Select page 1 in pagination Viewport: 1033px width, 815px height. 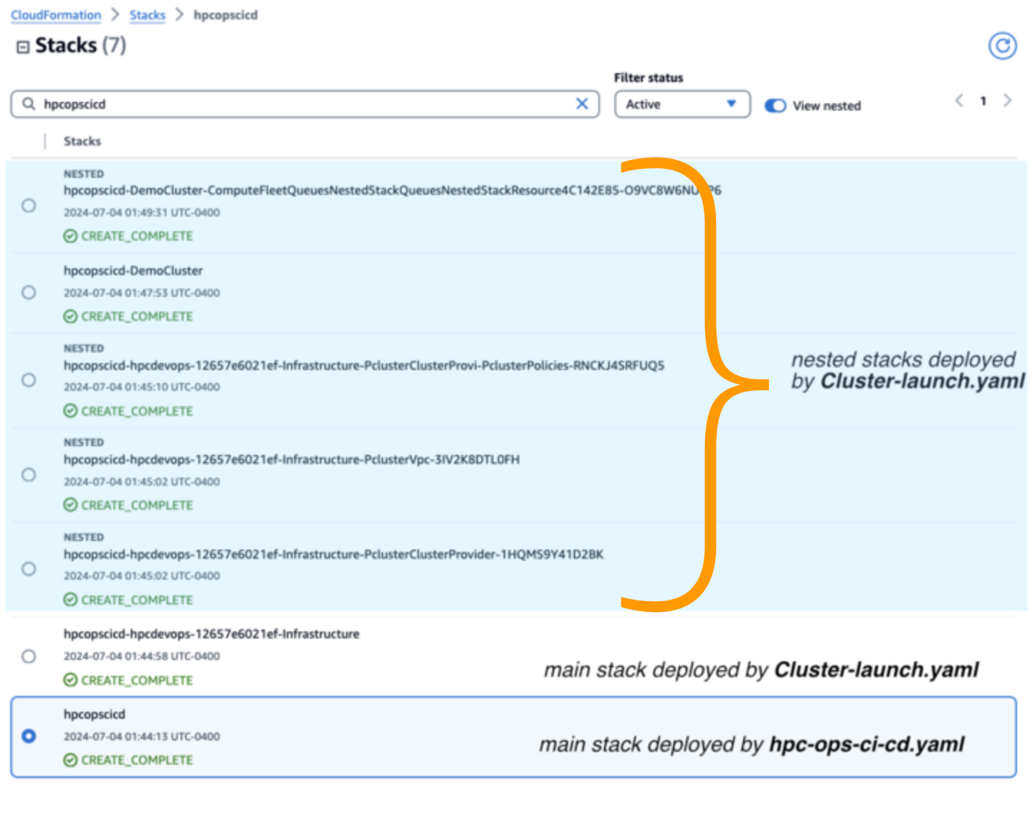click(983, 100)
